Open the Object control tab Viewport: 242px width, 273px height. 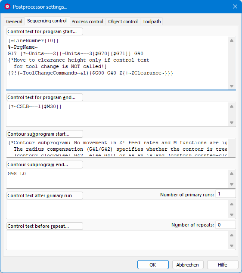[123, 22]
